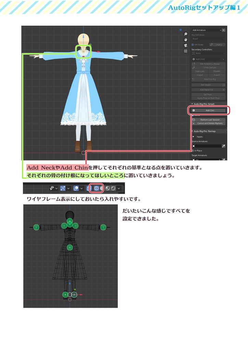Select material preview shading icon
The height and width of the screenshot is (351, 248).
(x=107, y=188)
